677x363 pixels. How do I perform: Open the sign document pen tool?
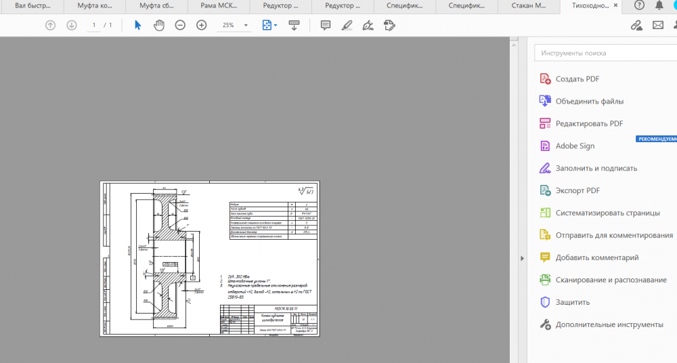pyautogui.click(x=368, y=25)
